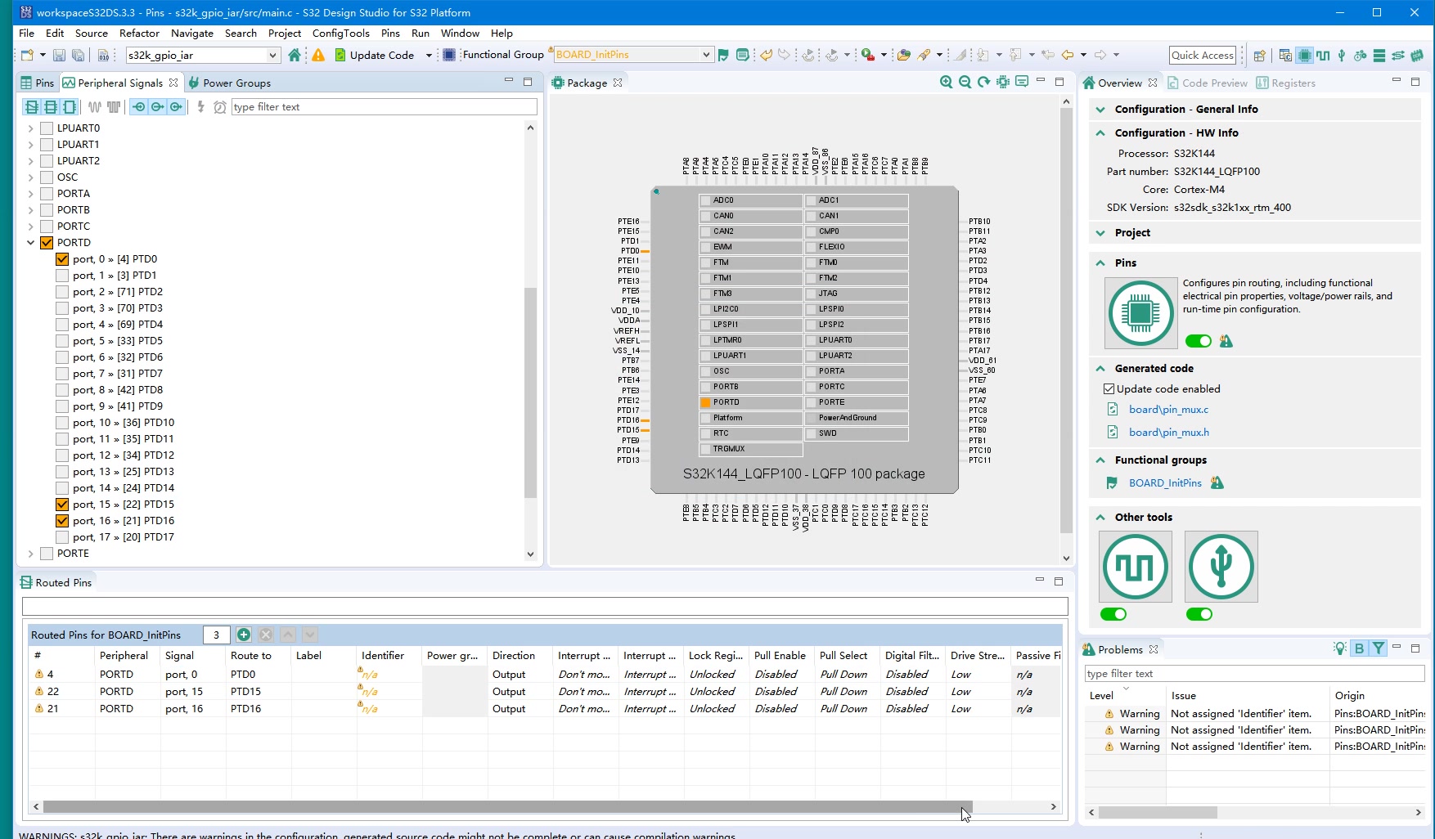The height and width of the screenshot is (839, 1435).
Task: Click the filter funnel icon in Problems panel
Action: coord(1379,648)
